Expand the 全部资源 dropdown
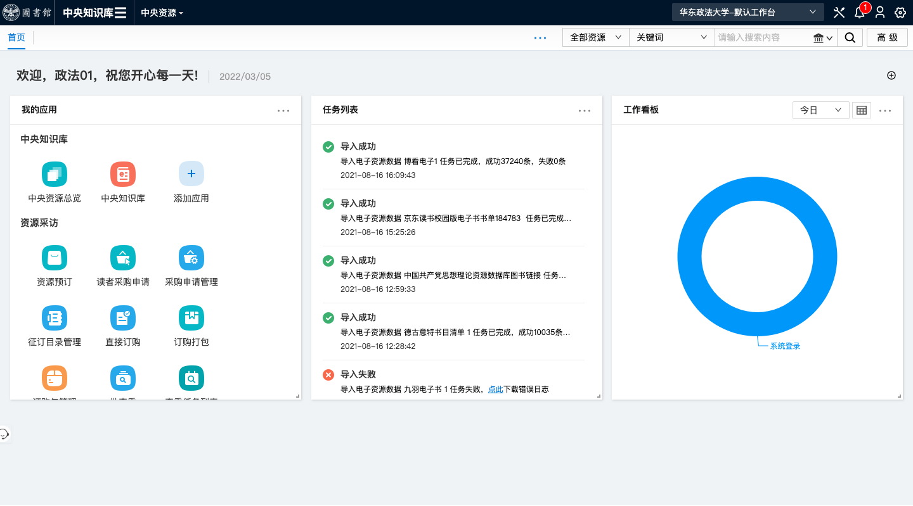Image resolution: width=913 pixels, height=506 pixels. [595, 38]
